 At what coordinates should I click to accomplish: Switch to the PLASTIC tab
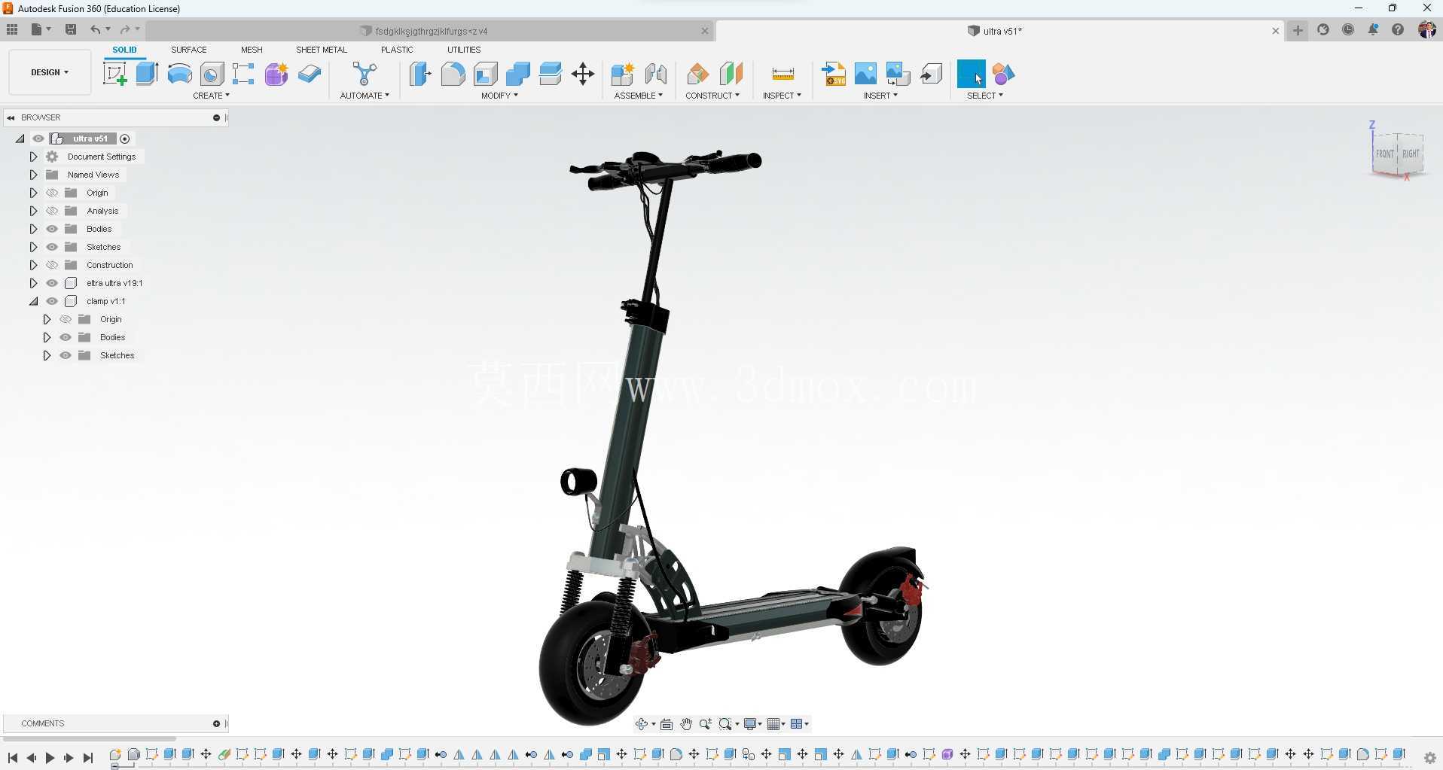tap(397, 50)
